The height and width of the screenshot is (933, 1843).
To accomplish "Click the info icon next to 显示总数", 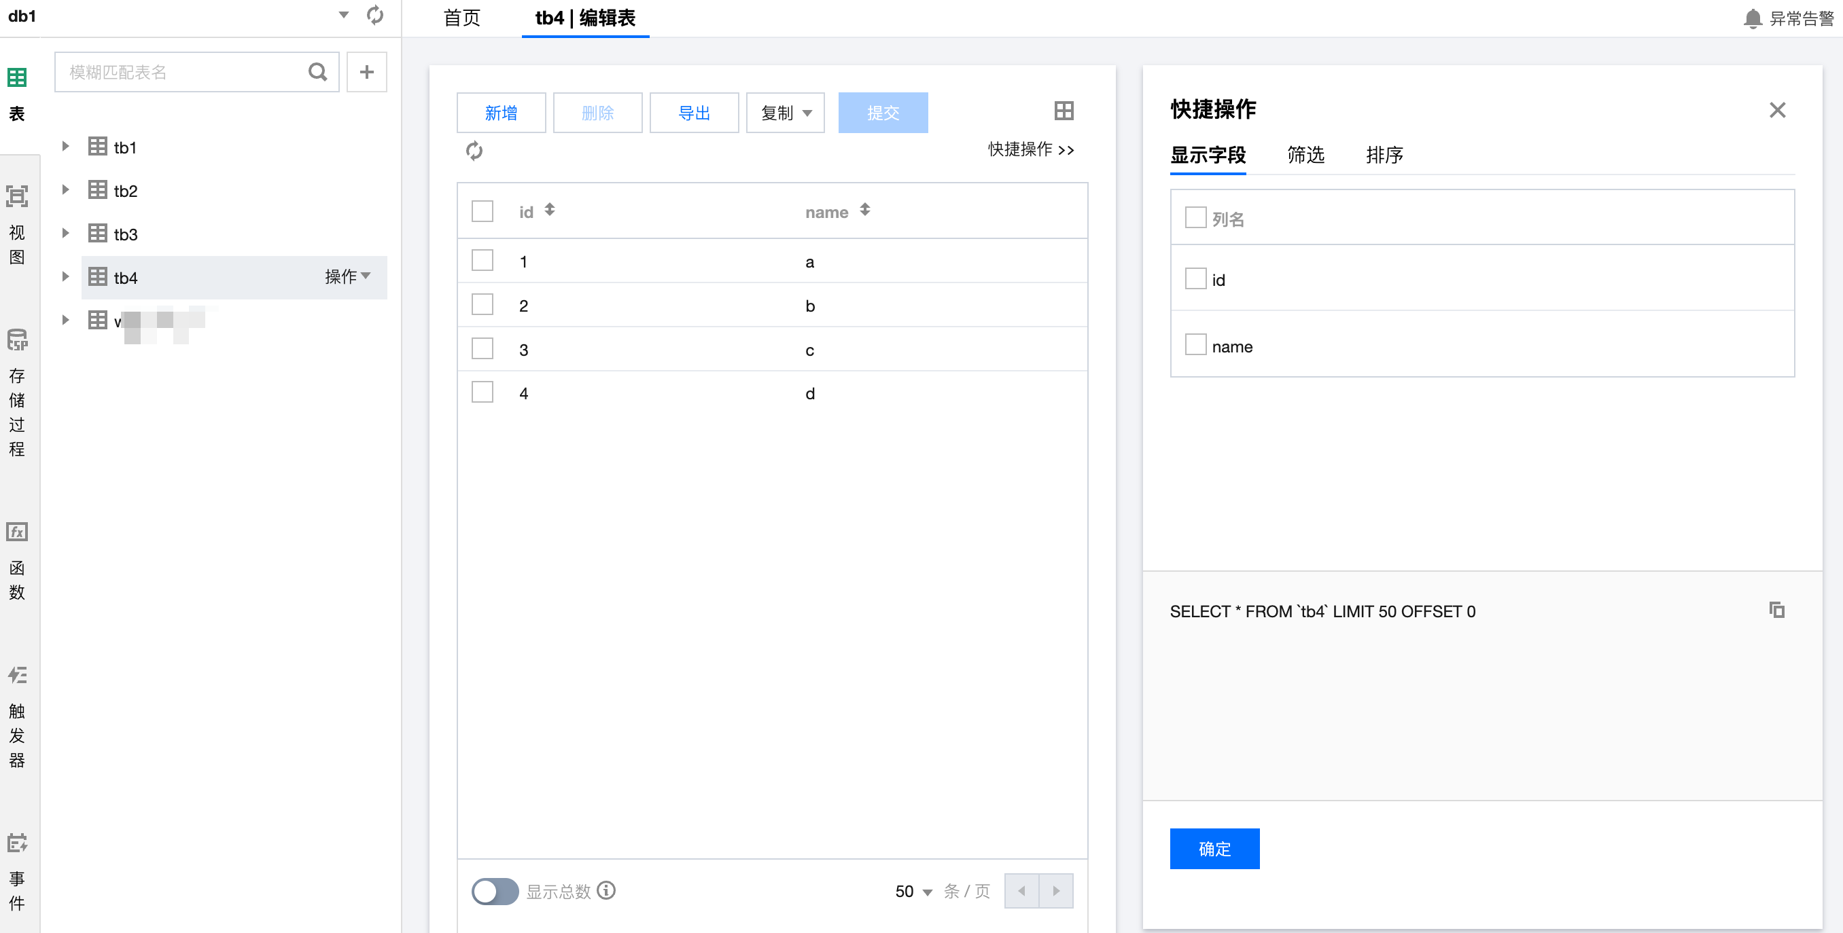I will pos(606,890).
